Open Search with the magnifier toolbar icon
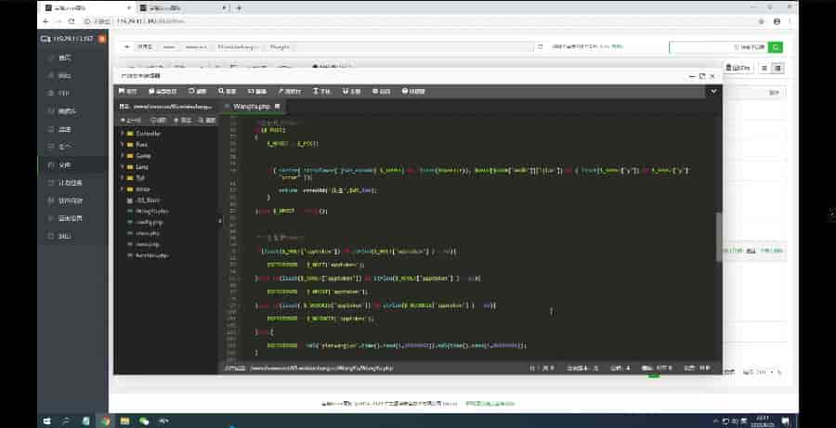 pyautogui.click(x=228, y=91)
